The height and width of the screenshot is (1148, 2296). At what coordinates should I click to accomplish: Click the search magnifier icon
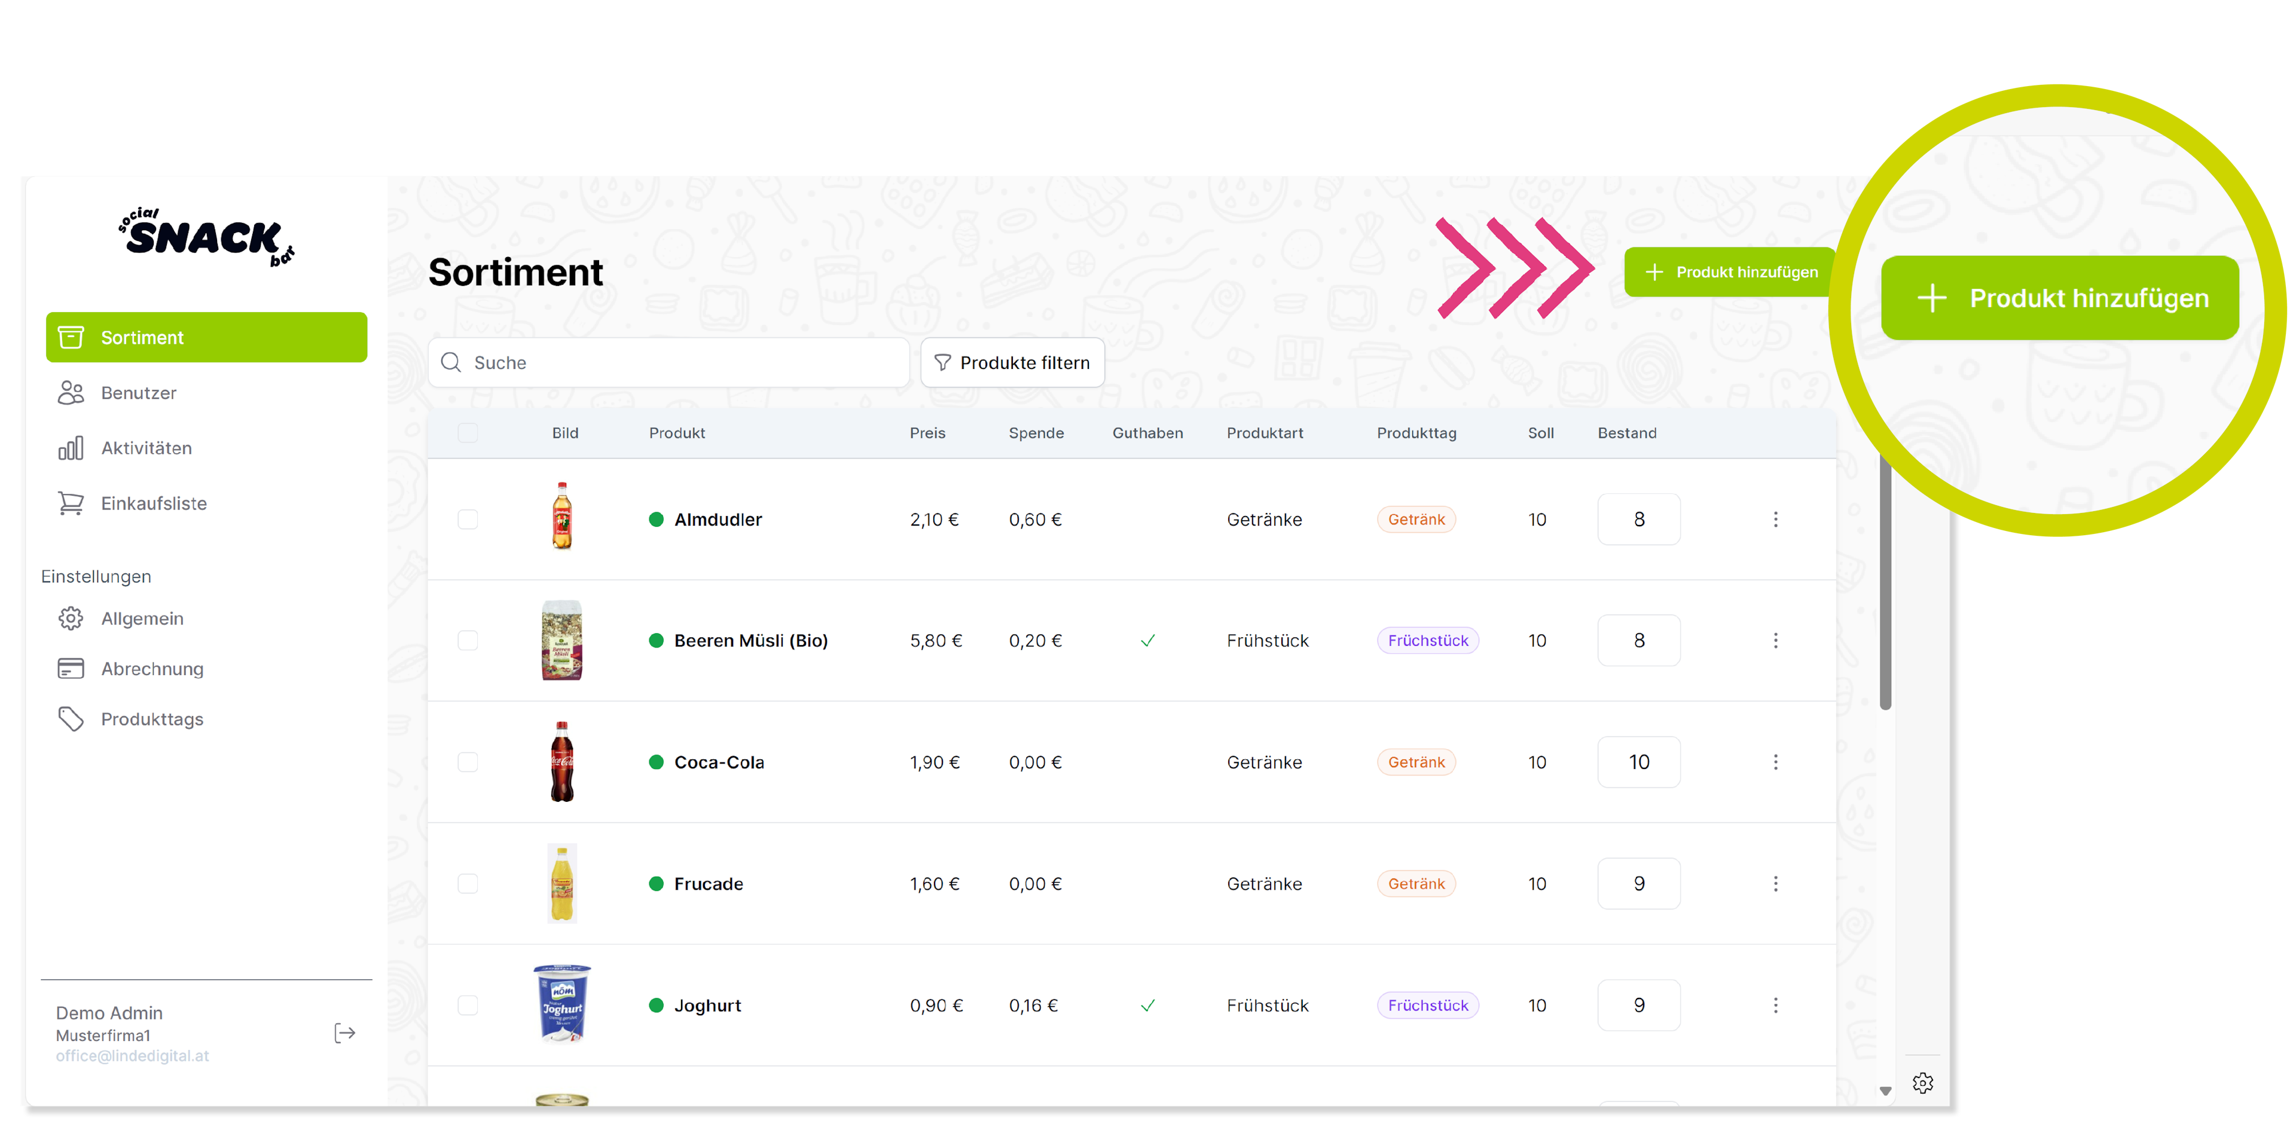(451, 362)
